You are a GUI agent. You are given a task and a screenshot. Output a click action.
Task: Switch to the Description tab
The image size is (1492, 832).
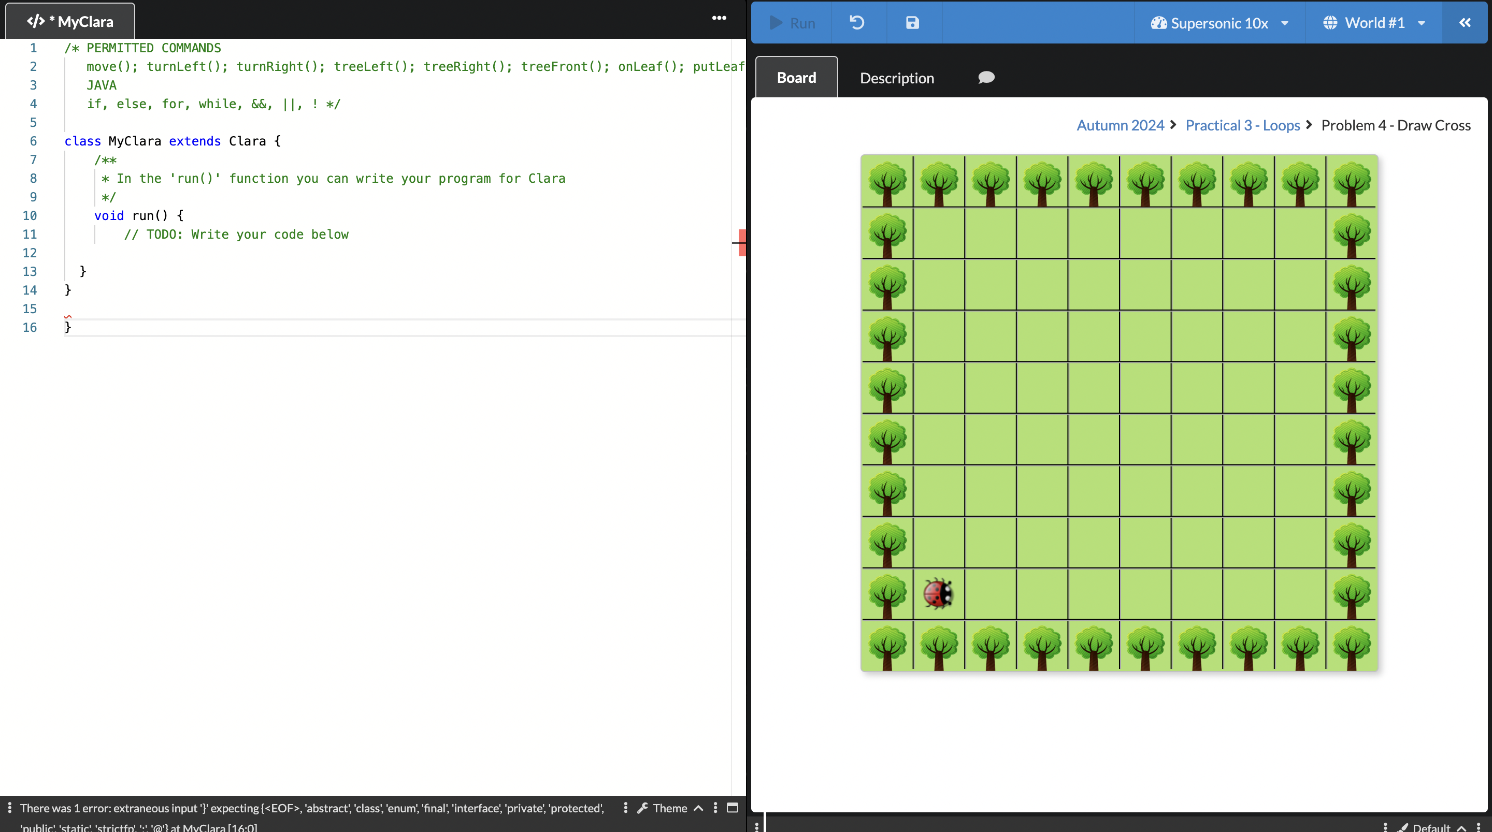(x=897, y=78)
